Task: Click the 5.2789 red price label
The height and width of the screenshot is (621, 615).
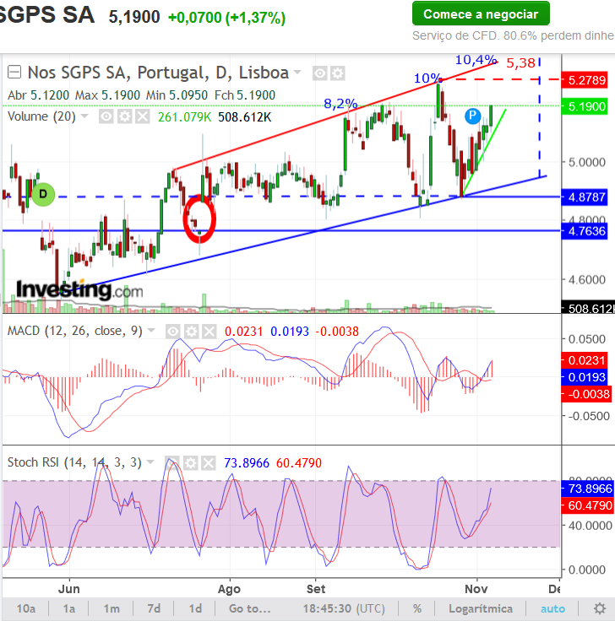Action: coord(585,80)
